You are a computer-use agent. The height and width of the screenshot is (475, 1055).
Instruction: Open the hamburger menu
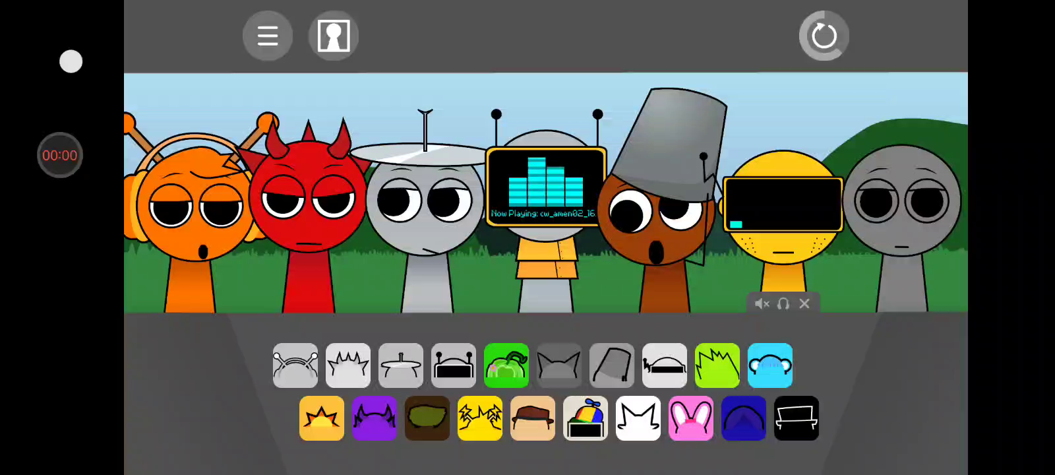[x=267, y=36]
